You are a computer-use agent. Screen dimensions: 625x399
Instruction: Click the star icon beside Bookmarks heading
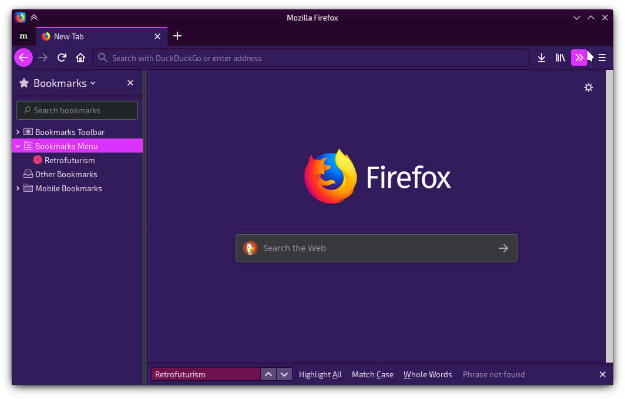click(x=24, y=83)
